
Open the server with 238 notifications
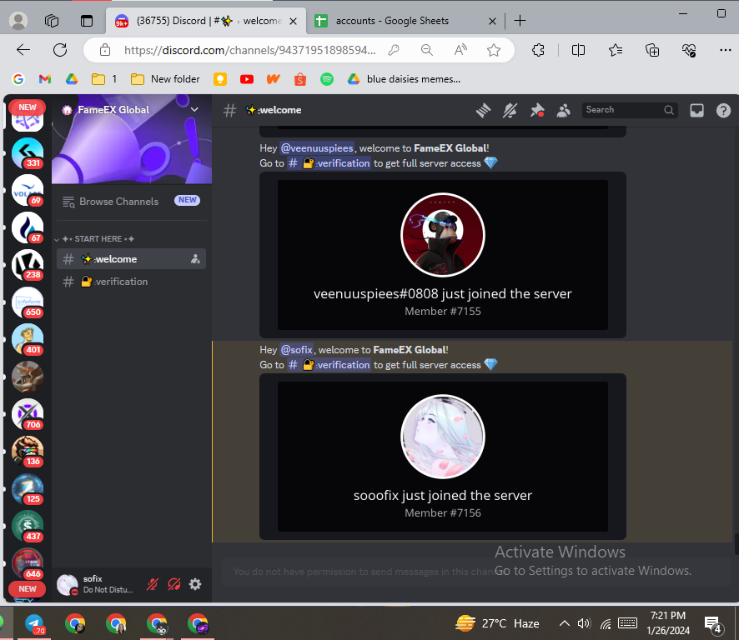(28, 265)
